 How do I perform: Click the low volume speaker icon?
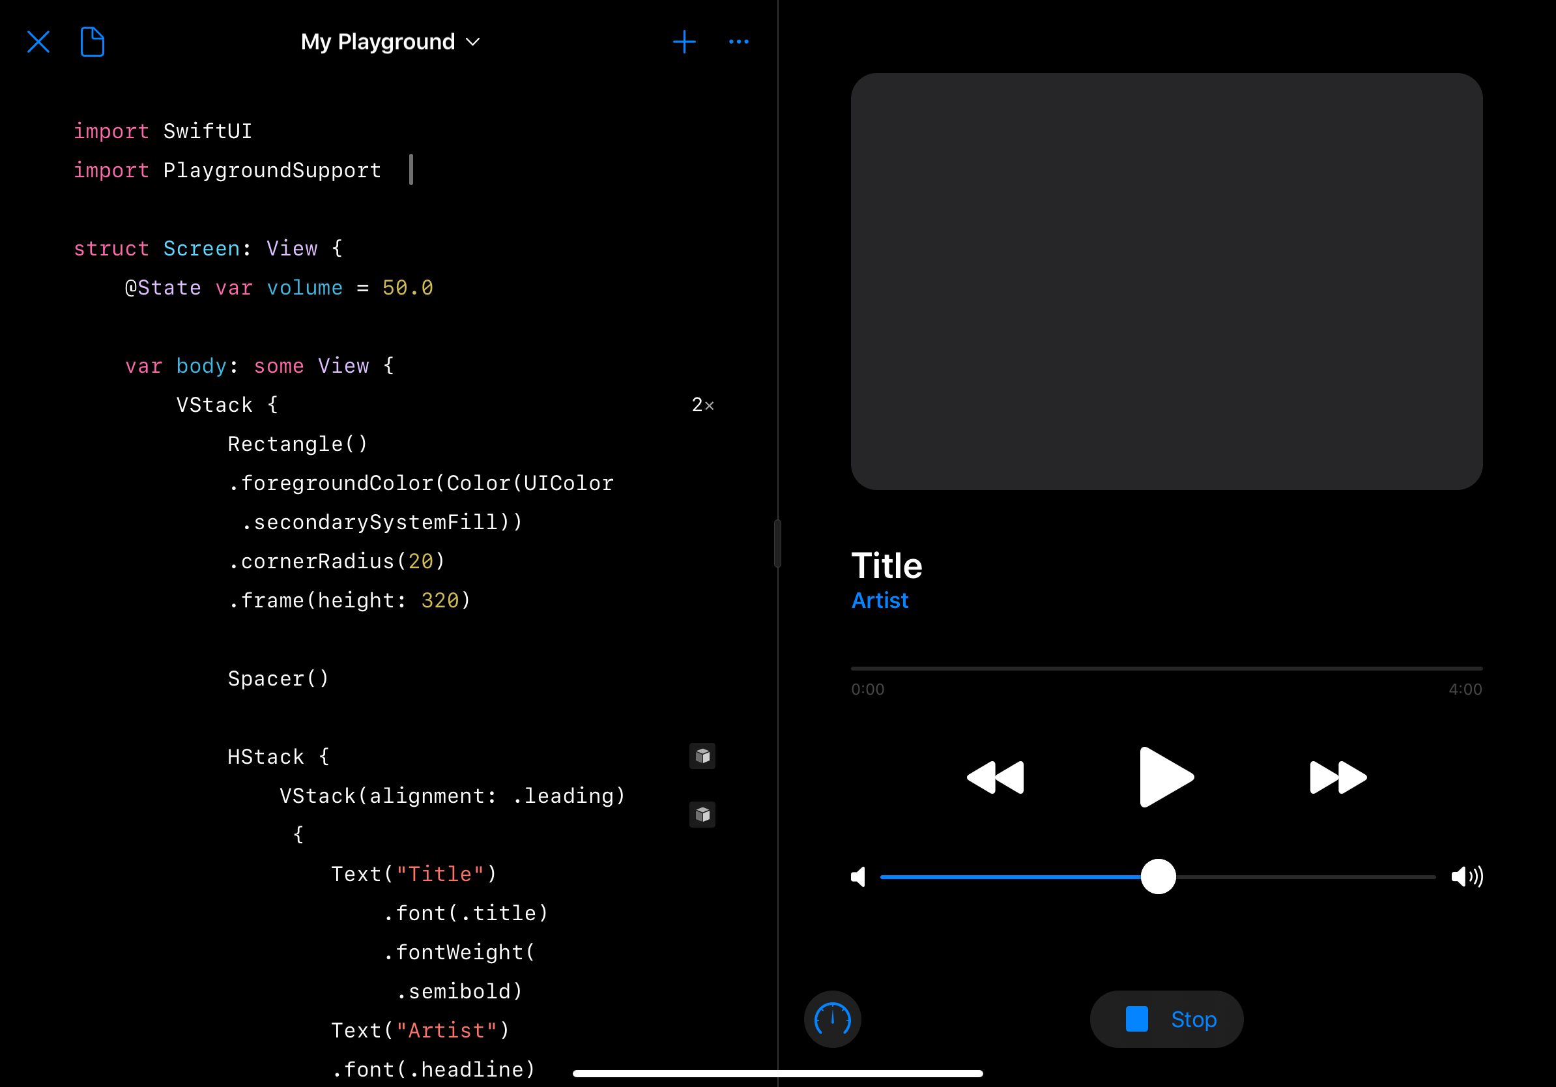click(x=859, y=877)
